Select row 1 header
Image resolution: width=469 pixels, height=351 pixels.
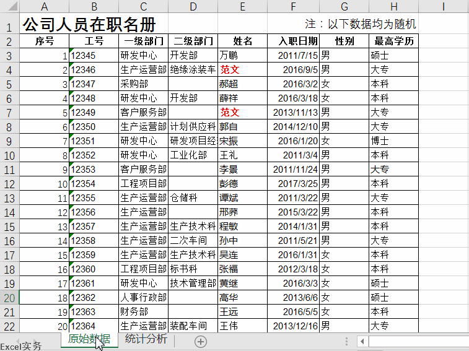pyautogui.click(x=9, y=24)
